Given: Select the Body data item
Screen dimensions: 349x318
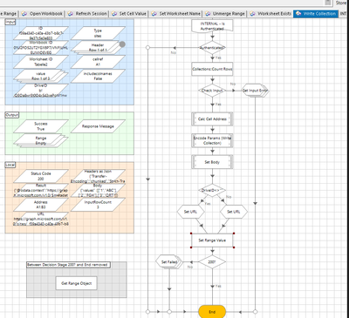Looking at the screenshot, I should (98, 190).
